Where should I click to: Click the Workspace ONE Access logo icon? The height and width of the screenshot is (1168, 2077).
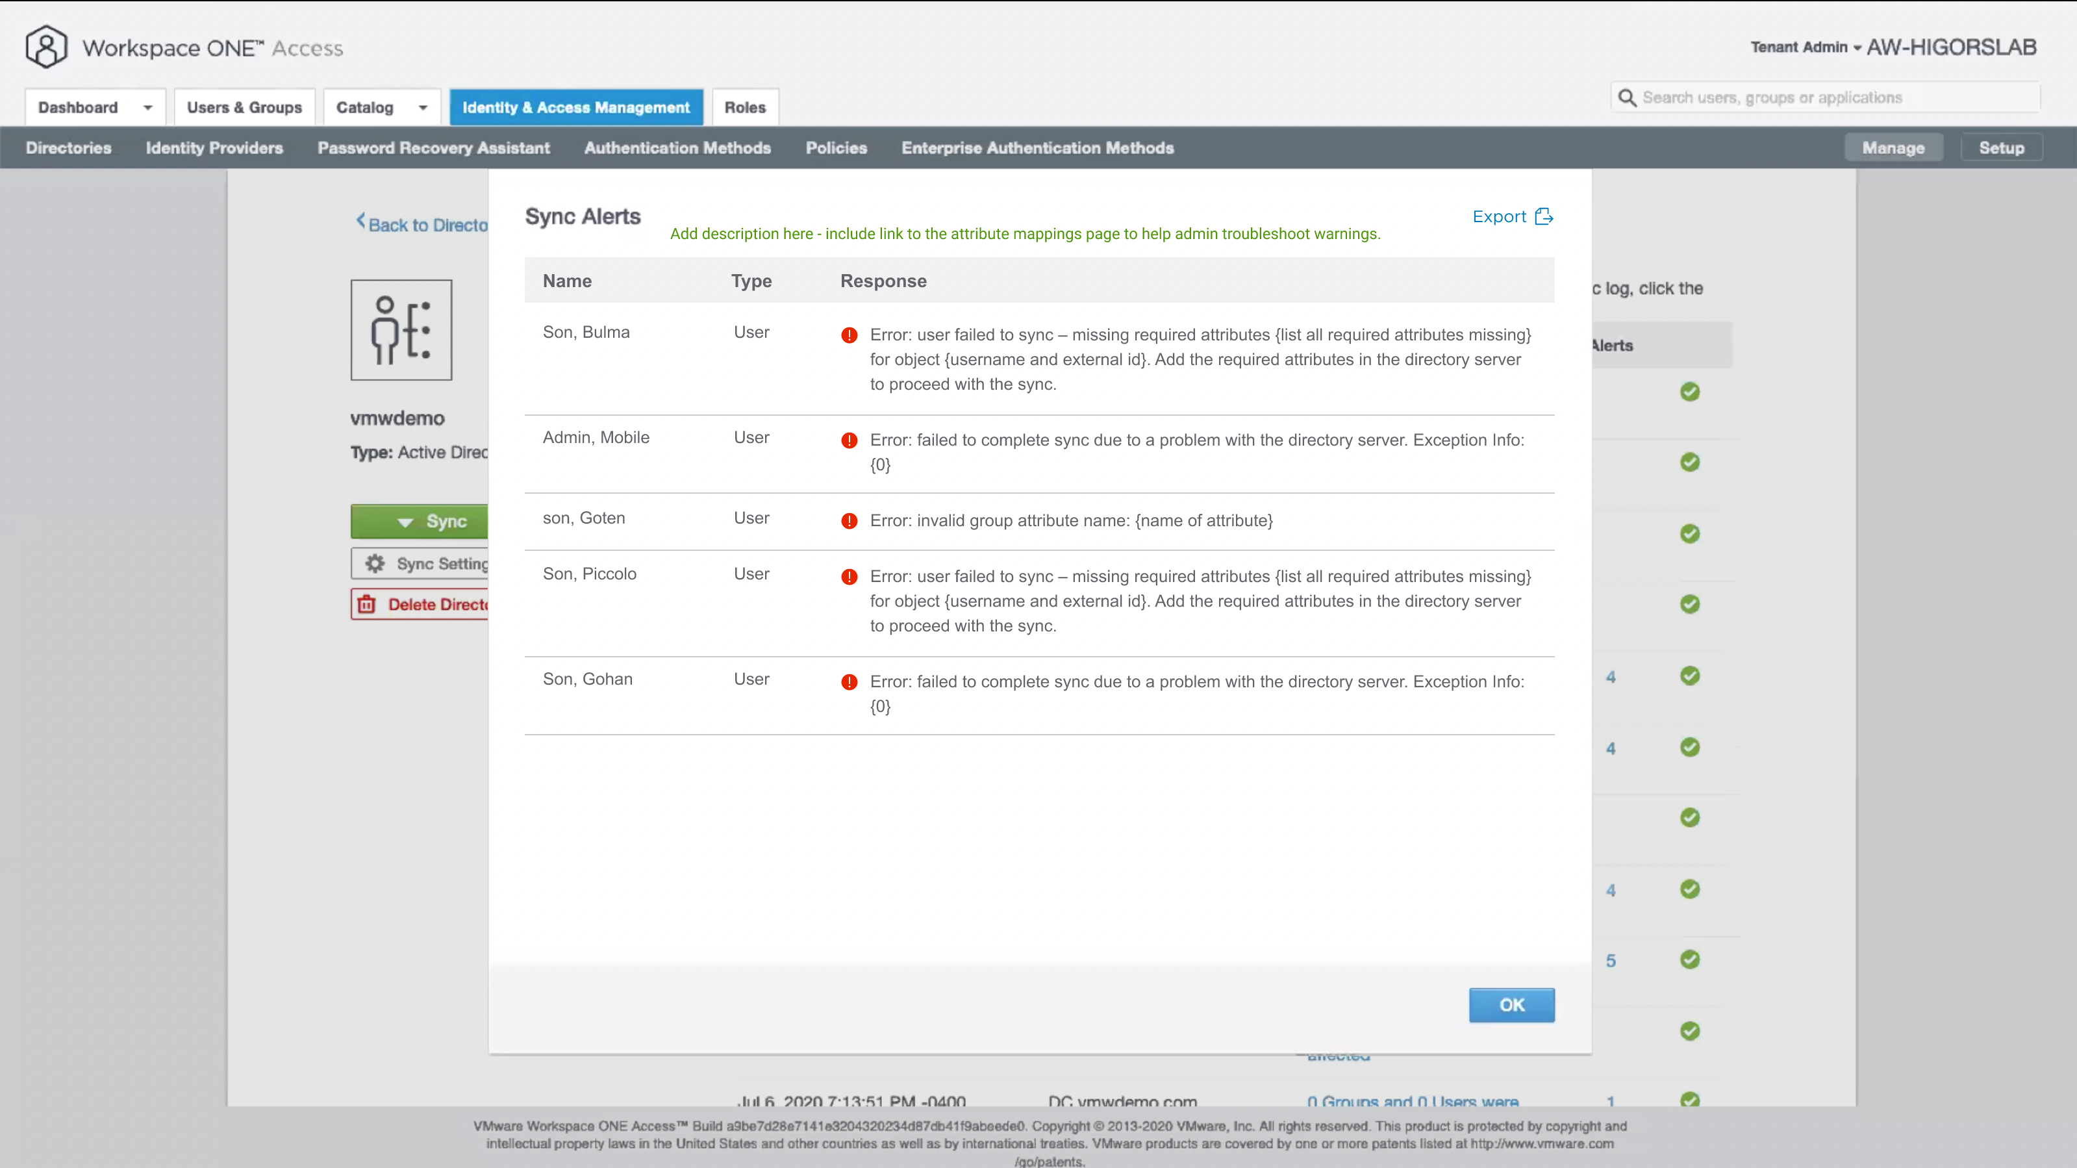(46, 47)
